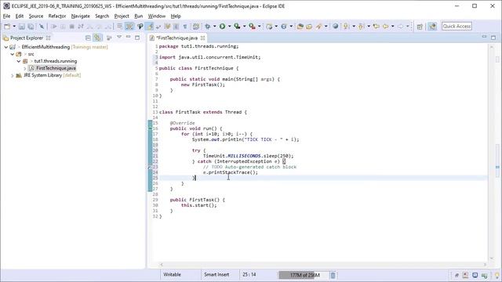This screenshot has width=502, height=282.
Task: Open the External Tools dropdown arrow
Action: point(260,26)
